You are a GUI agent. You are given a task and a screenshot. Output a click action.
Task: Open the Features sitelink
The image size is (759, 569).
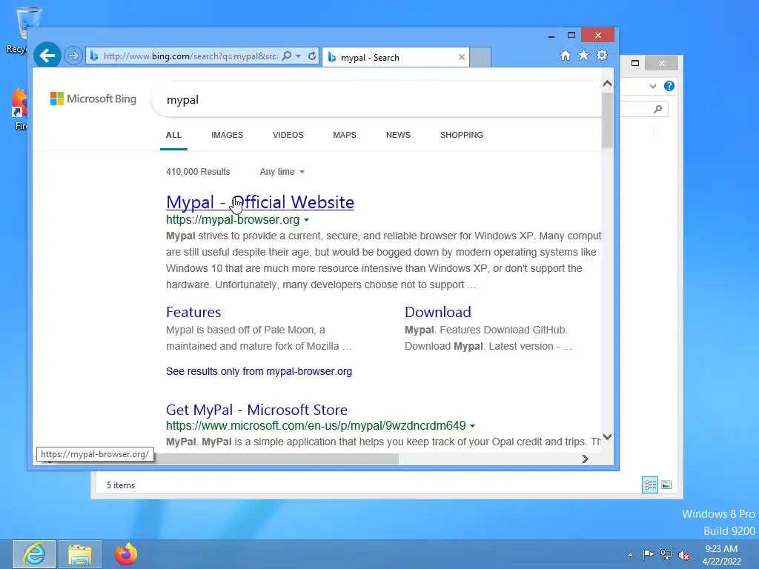click(x=193, y=312)
